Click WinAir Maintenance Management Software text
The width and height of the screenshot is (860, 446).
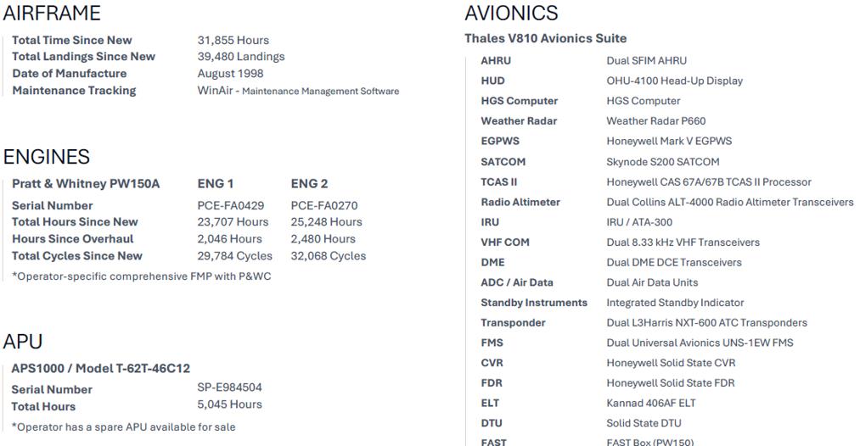(x=298, y=91)
